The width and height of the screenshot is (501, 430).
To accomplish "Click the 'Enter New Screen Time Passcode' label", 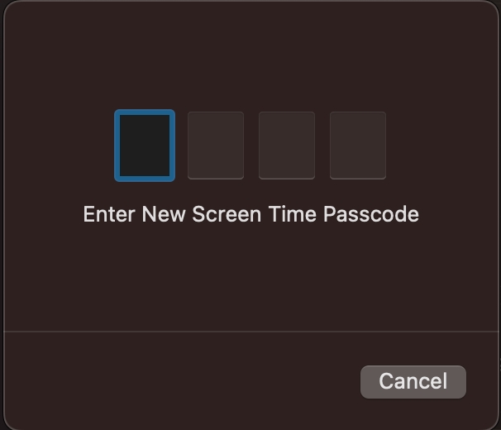I will click(250, 214).
